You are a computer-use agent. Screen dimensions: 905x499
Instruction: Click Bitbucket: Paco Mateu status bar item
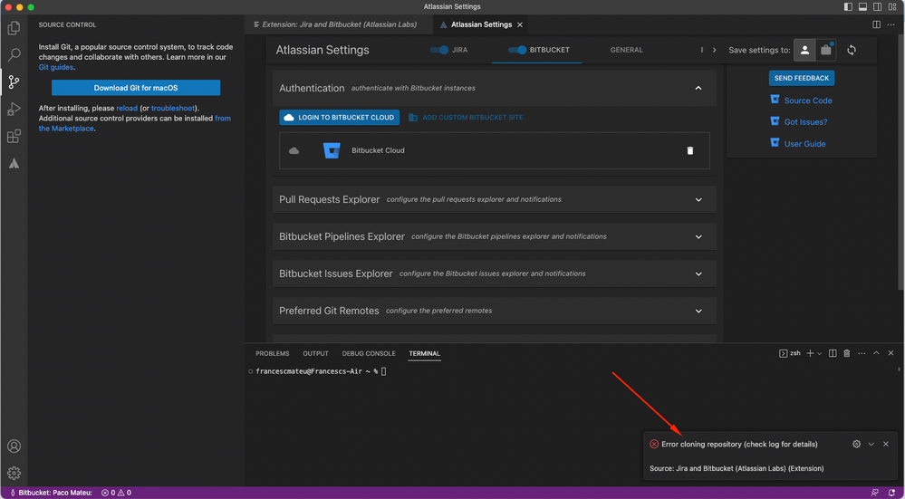pos(51,493)
